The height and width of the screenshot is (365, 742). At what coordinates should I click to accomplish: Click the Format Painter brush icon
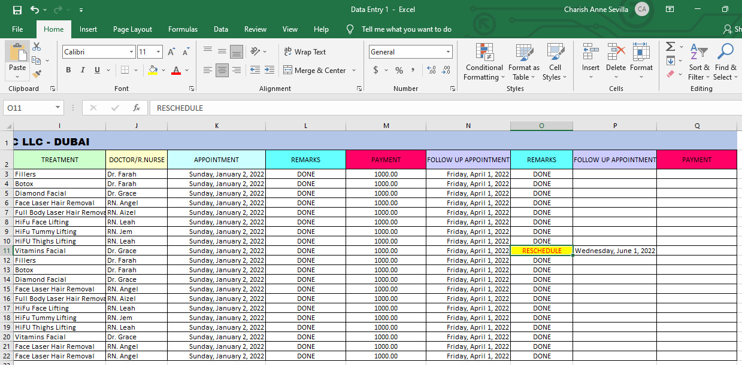37,74
